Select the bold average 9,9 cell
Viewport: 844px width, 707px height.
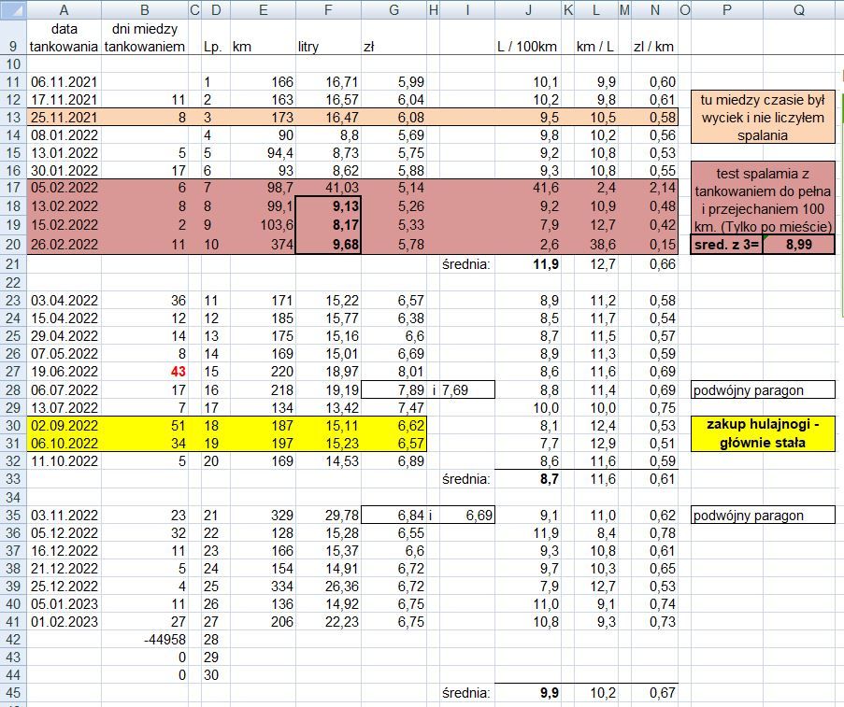(528, 692)
